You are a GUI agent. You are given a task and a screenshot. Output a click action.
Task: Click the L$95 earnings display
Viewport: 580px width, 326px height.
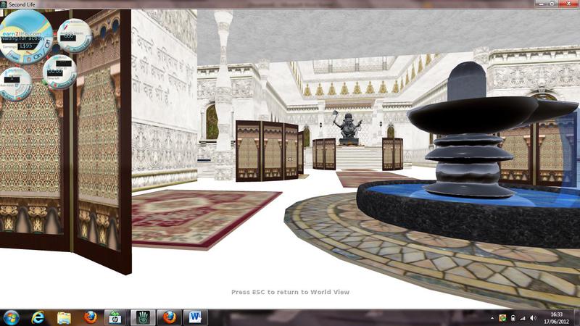tap(28, 46)
